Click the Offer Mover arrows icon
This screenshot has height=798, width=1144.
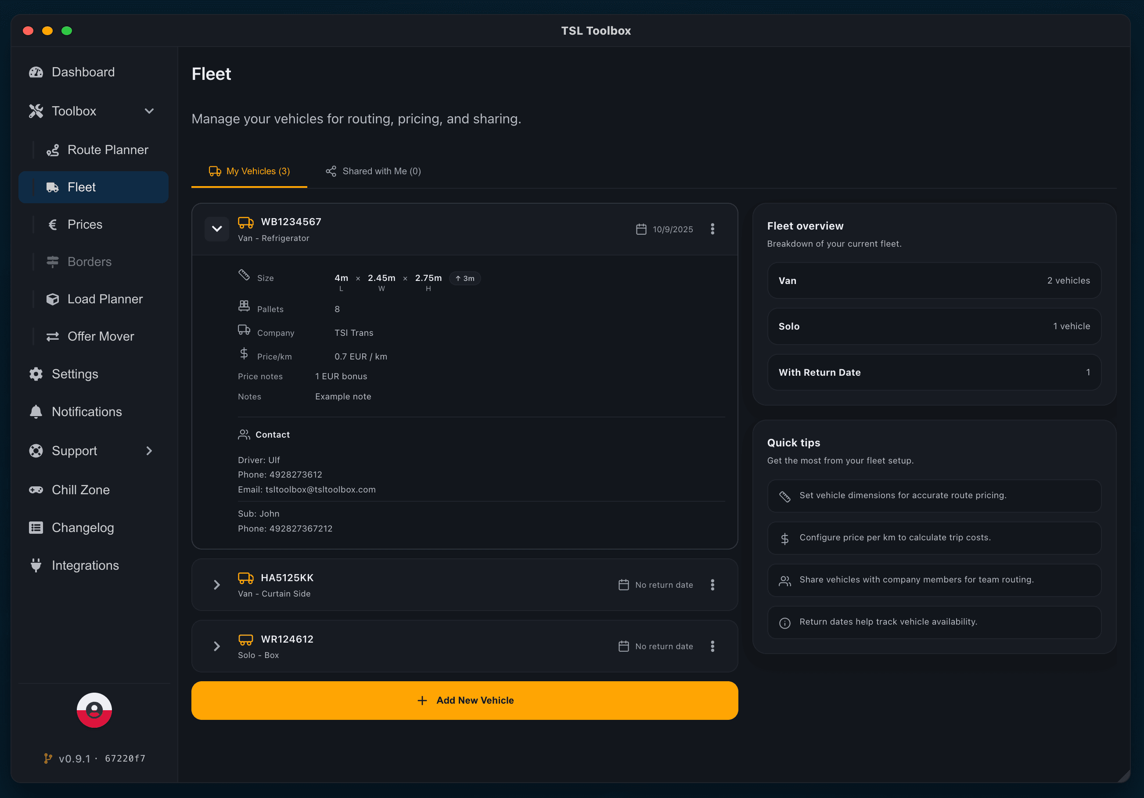coord(52,337)
